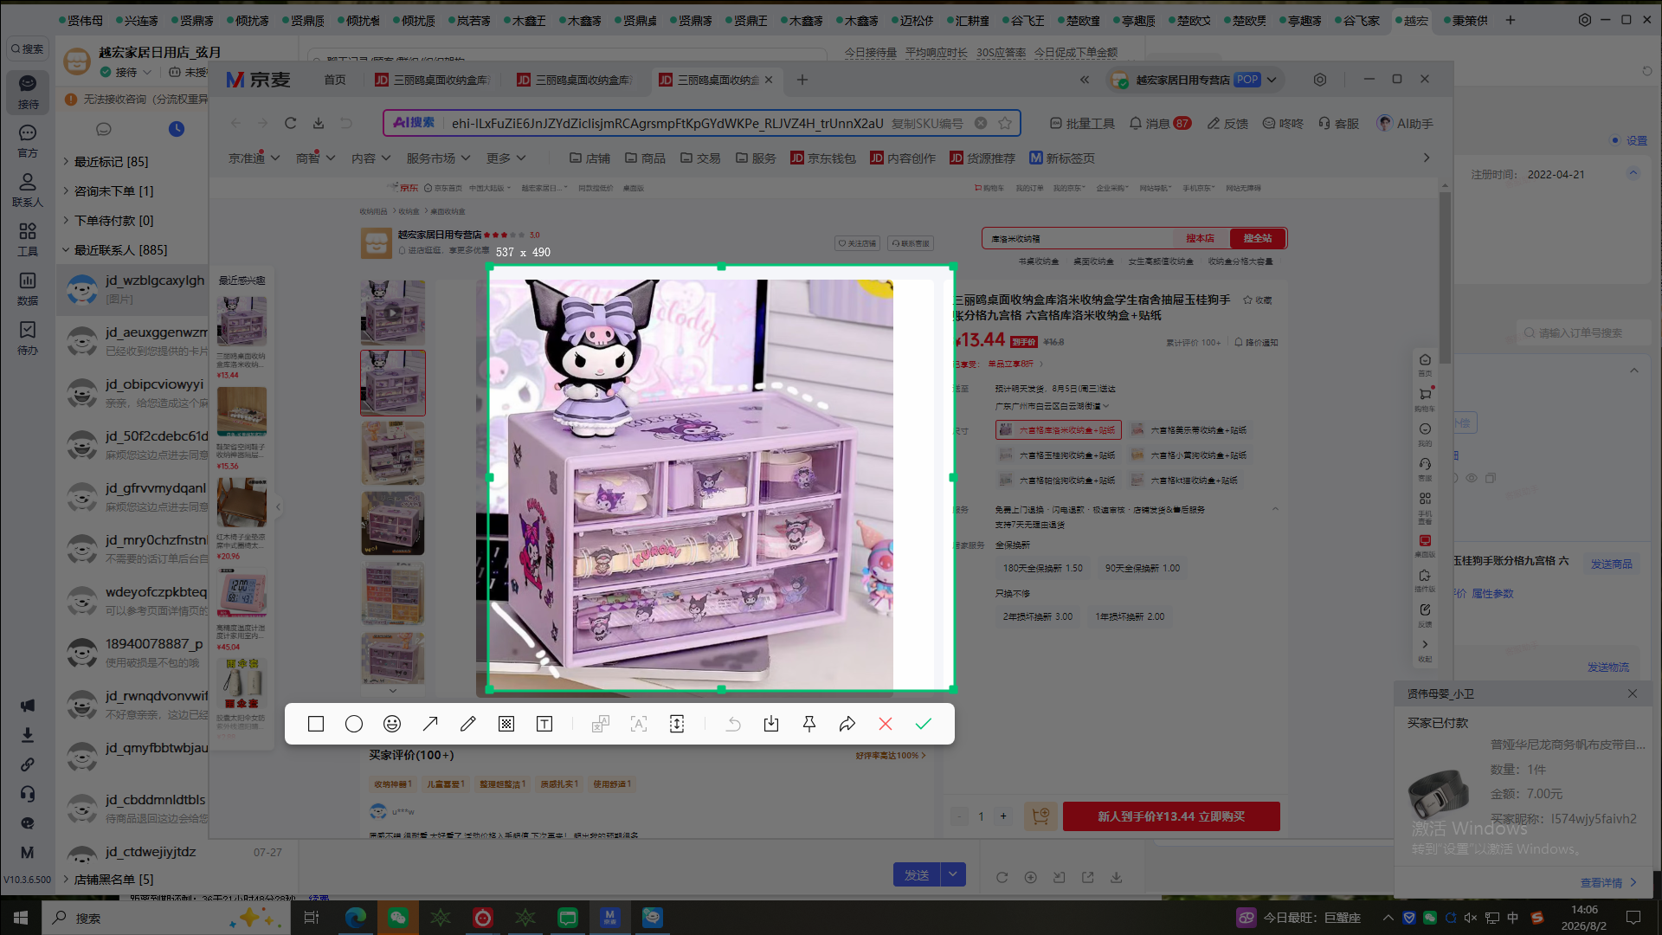
Task: Open the 商品 bookmark
Action: point(645,158)
